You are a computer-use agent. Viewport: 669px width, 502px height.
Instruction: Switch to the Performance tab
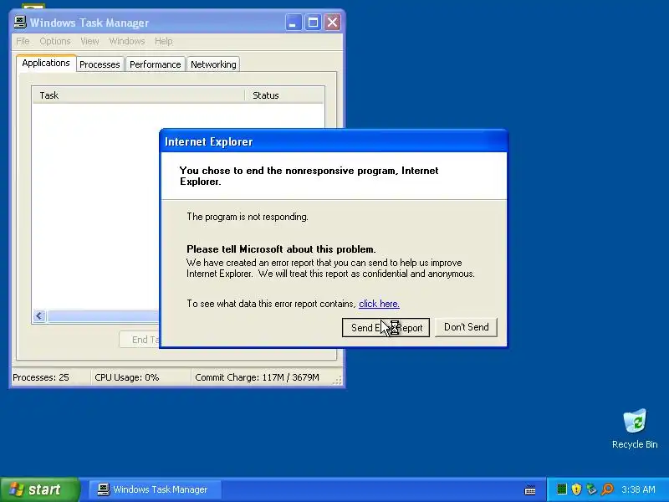(156, 64)
